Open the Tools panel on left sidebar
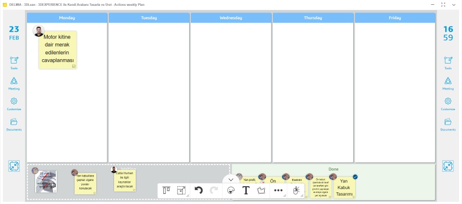Image resolution: width=462 pixels, height=204 pixels. tap(14, 62)
